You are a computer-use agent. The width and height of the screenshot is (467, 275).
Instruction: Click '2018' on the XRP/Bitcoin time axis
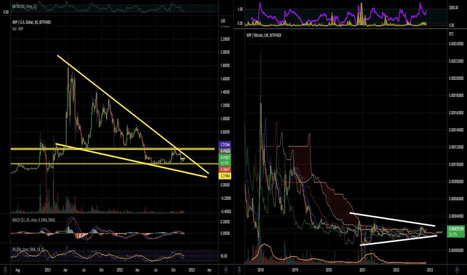261,270
